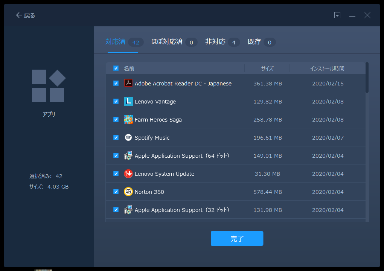Uncheck Apple Application Support (32 ビット) checkbox

(x=116, y=210)
